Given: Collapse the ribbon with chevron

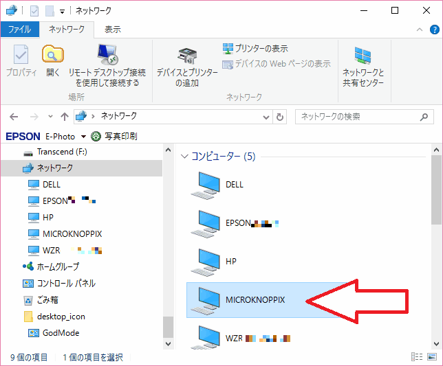Looking at the screenshot, I should [x=420, y=30].
